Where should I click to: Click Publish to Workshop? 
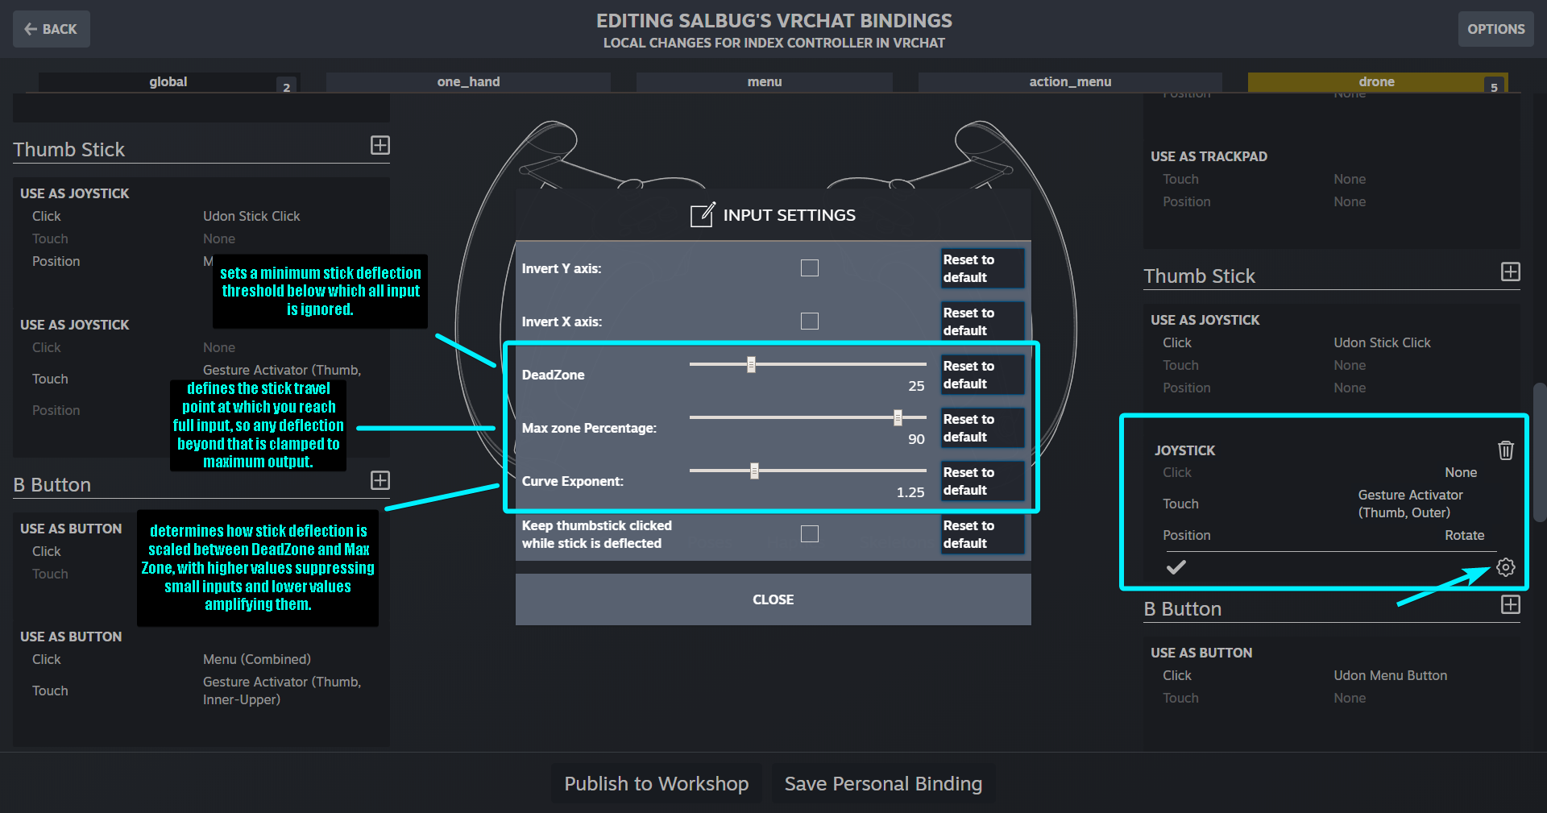tap(657, 784)
